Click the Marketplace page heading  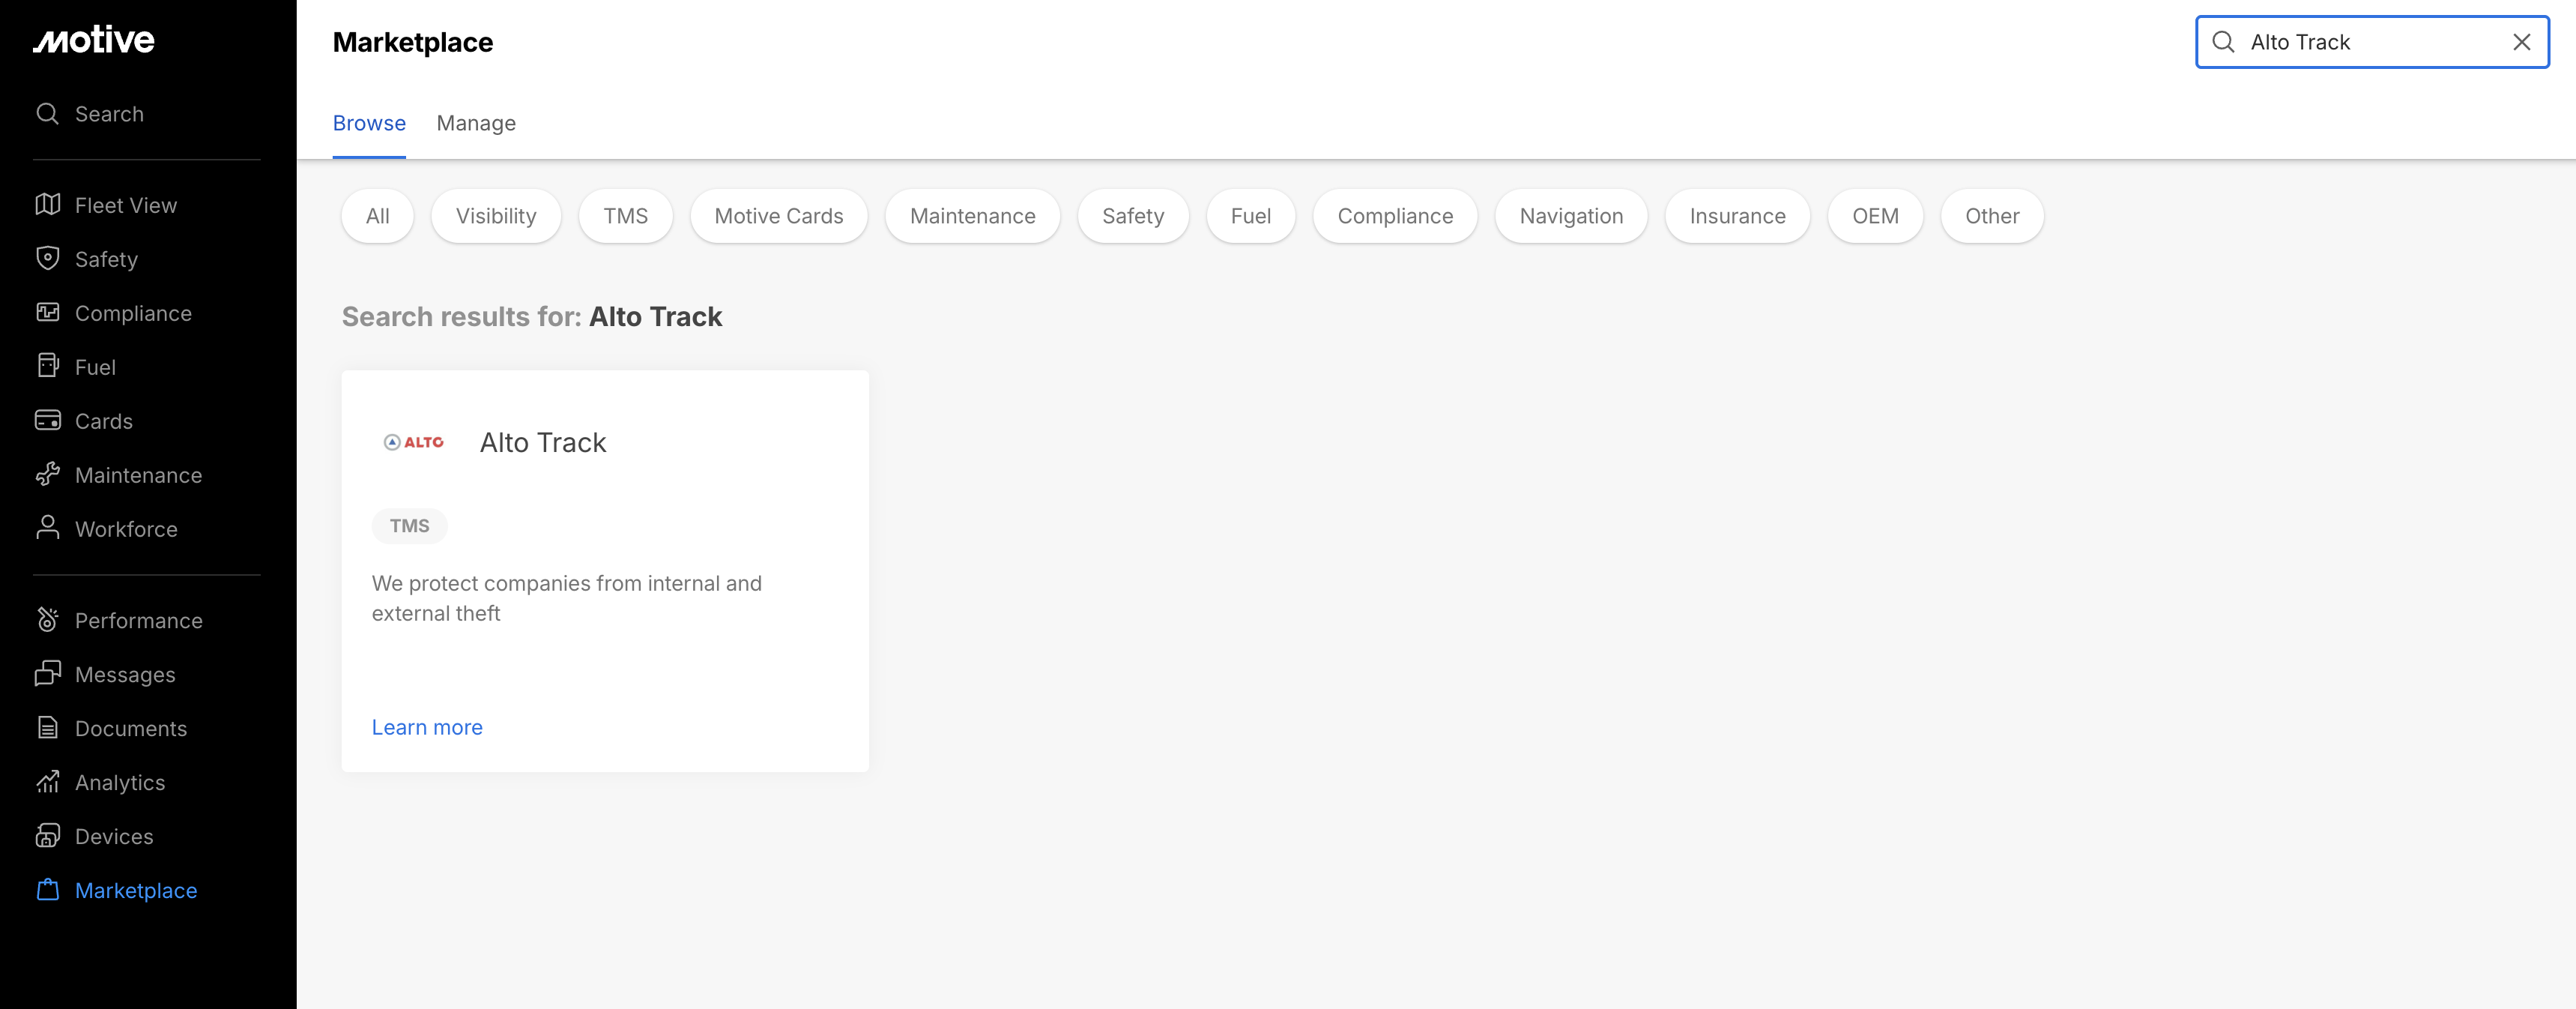(413, 42)
